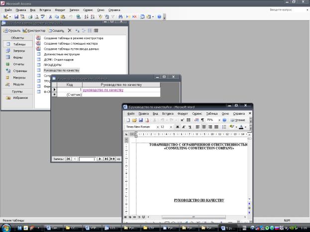This screenshot has width=310, height=232.
Task: Go to next record in navigator
Action: coord(100,159)
